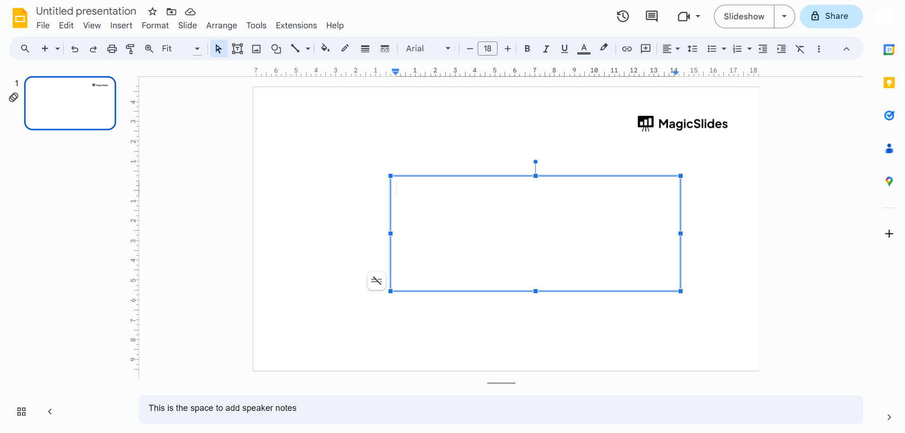Open Google Calendar side panel
905x433 pixels.
pyautogui.click(x=889, y=49)
